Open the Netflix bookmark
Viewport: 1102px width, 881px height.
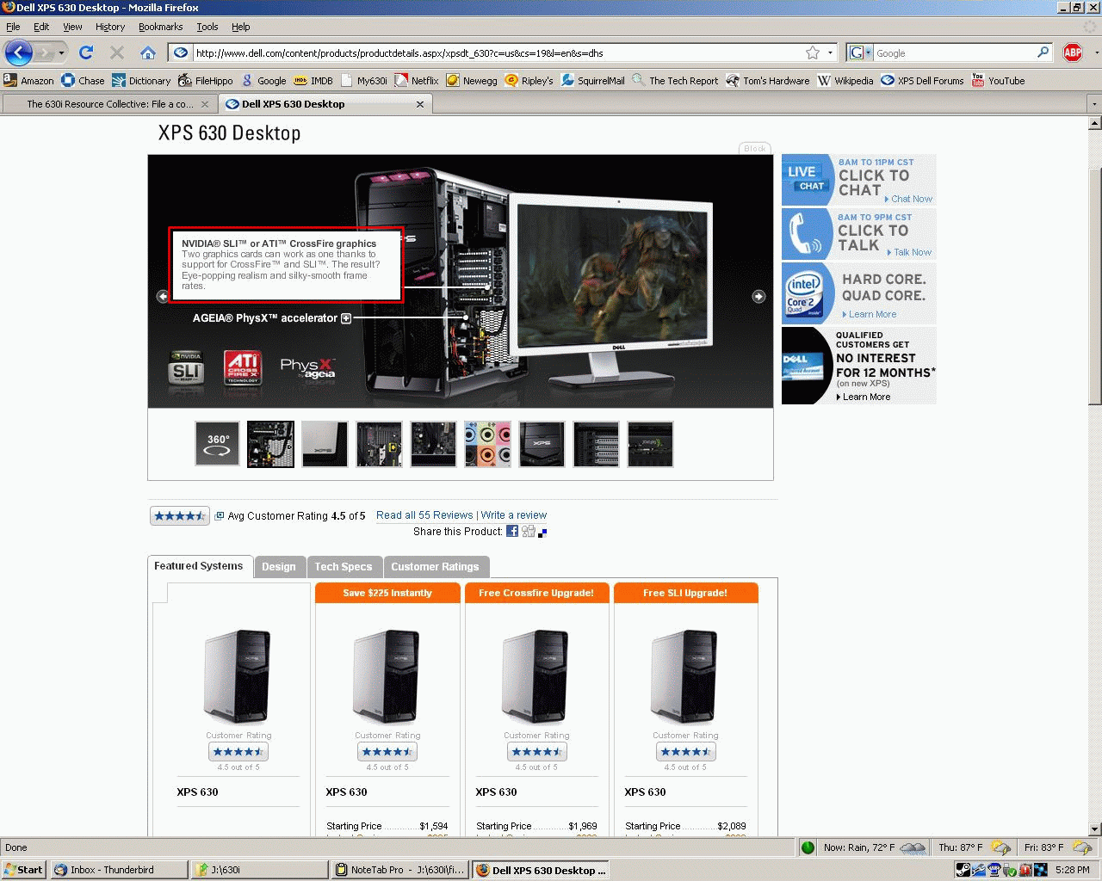tap(417, 80)
